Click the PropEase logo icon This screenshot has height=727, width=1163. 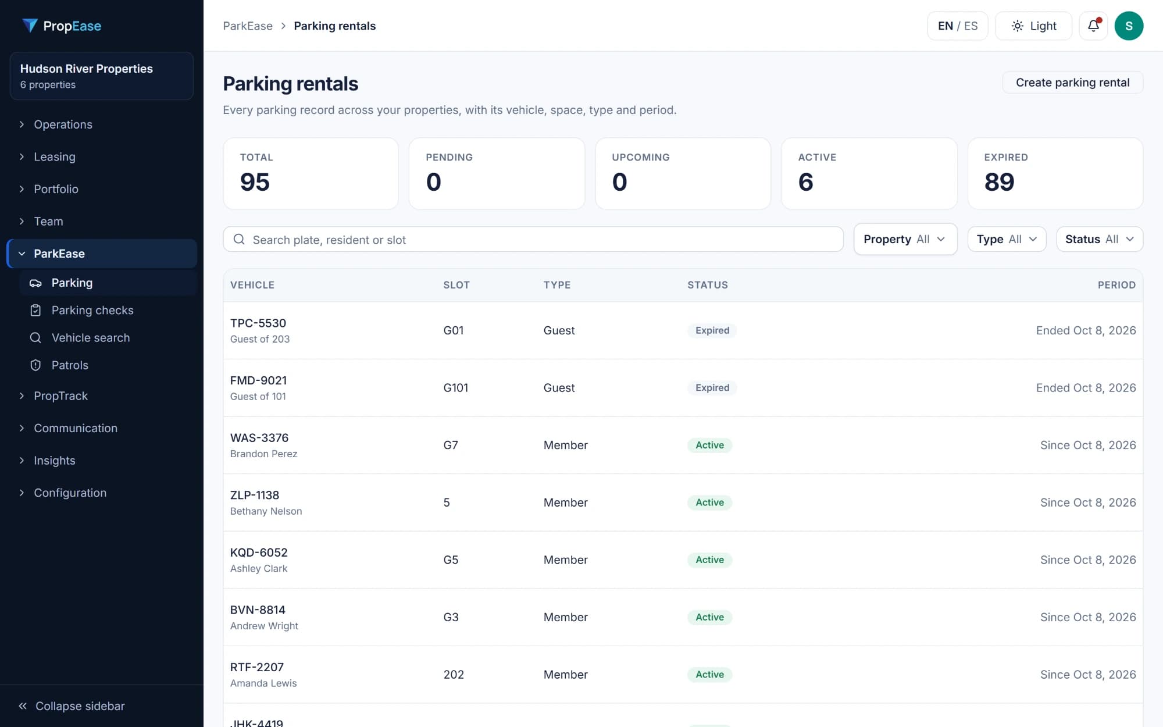click(29, 26)
